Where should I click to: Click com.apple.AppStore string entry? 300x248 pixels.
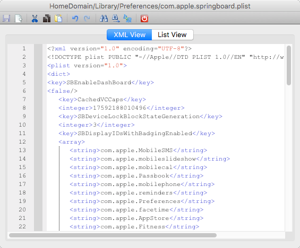click(x=136, y=218)
